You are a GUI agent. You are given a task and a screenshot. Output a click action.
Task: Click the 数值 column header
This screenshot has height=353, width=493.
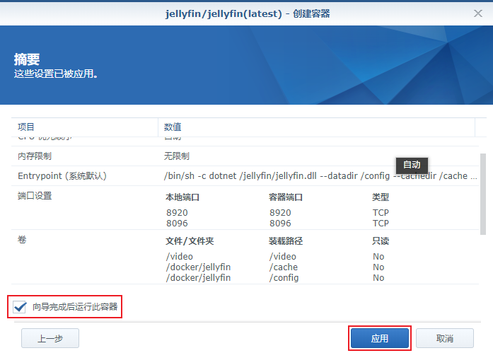173,127
